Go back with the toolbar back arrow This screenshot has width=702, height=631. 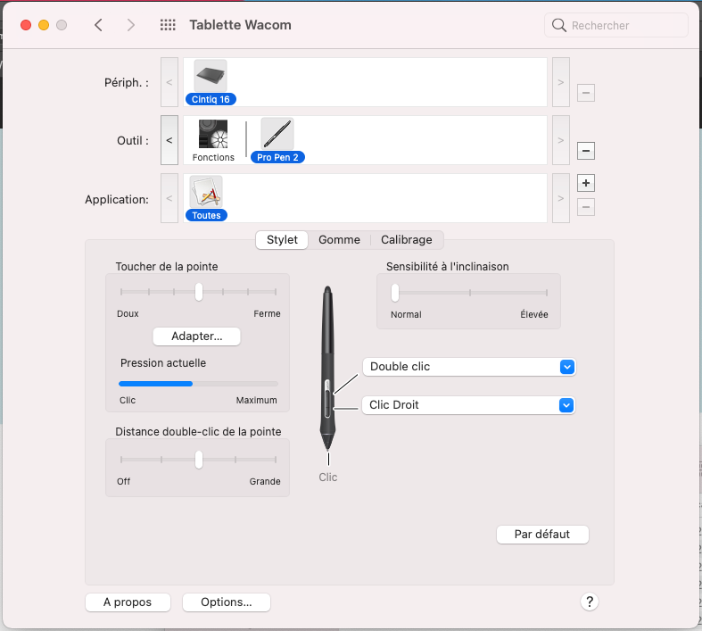point(98,25)
